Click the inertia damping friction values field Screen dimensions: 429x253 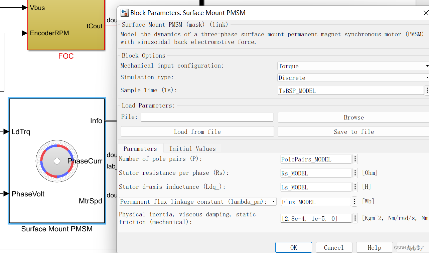click(x=316, y=218)
